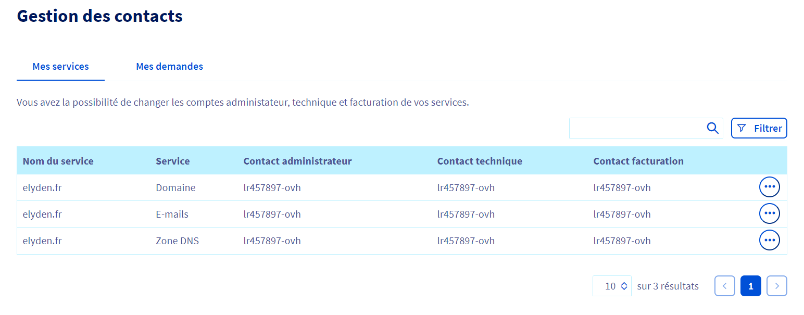This screenshot has width=804, height=315.
Task: Click the Service column header
Action: click(x=172, y=161)
